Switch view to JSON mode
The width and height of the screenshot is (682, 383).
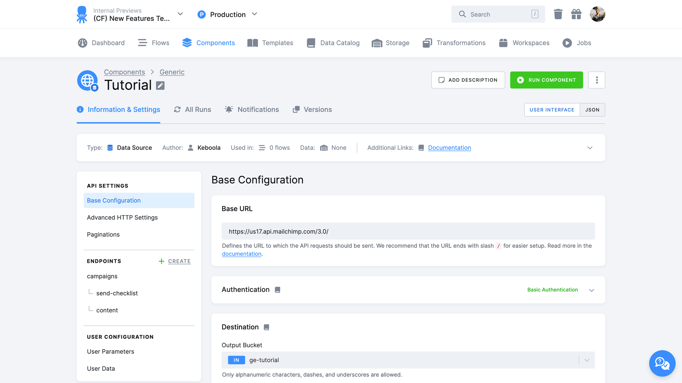point(592,110)
